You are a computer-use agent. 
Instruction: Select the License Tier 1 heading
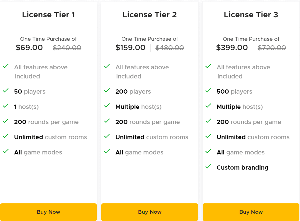[48, 15]
